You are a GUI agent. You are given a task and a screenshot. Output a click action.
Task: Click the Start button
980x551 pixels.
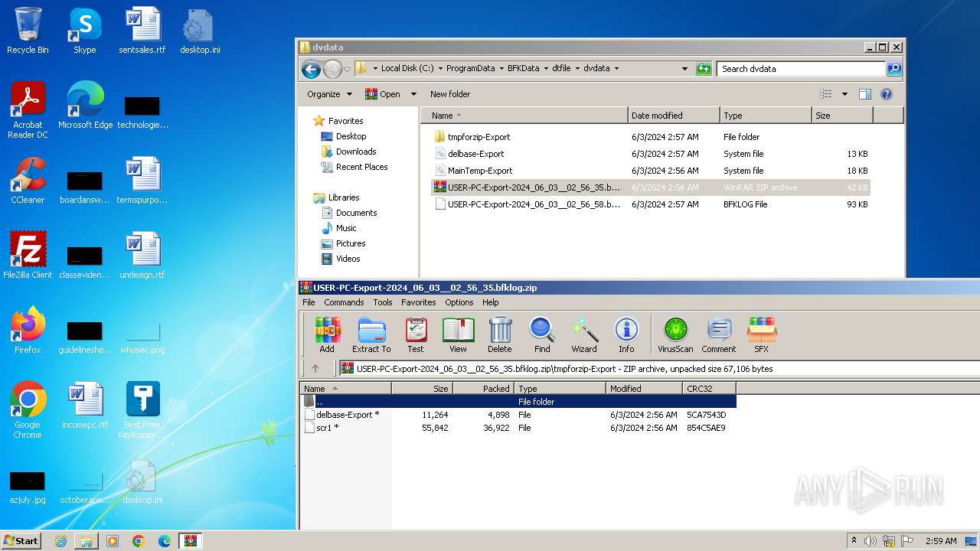(21, 540)
